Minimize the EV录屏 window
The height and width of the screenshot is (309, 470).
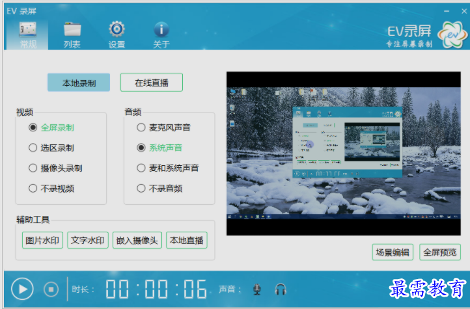click(x=447, y=11)
